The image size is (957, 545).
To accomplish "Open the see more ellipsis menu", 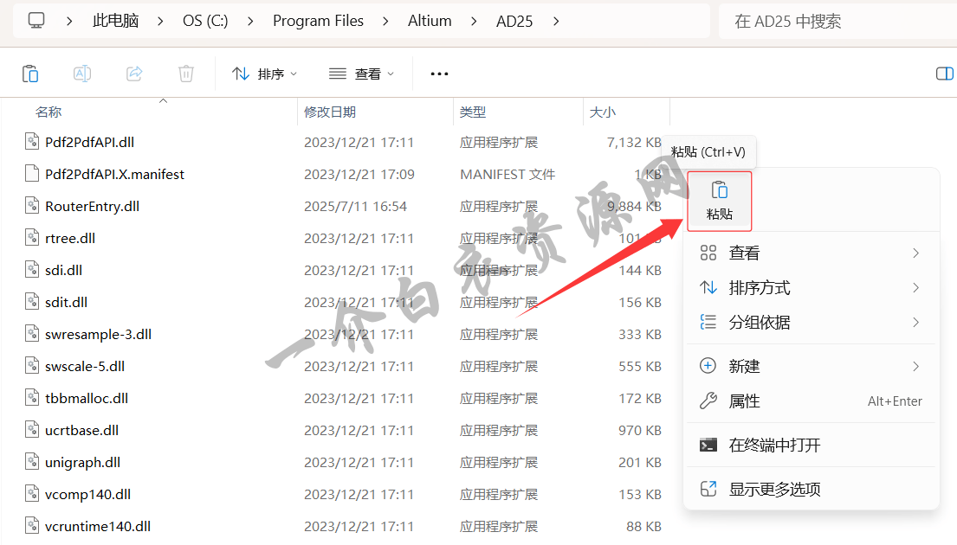I will [439, 74].
